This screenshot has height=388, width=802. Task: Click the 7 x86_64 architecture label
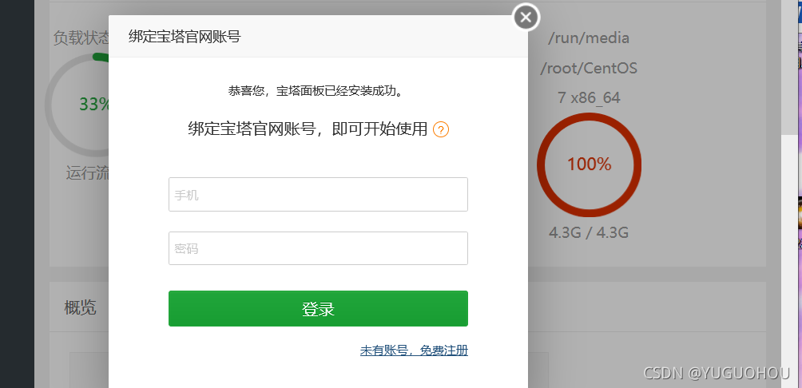pyautogui.click(x=589, y=97)
